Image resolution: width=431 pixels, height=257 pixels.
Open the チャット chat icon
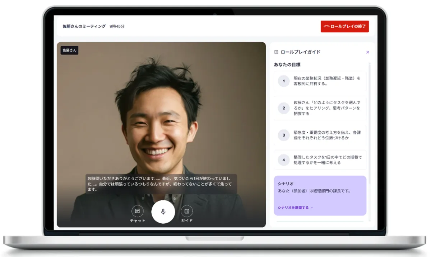coord(138,211)
